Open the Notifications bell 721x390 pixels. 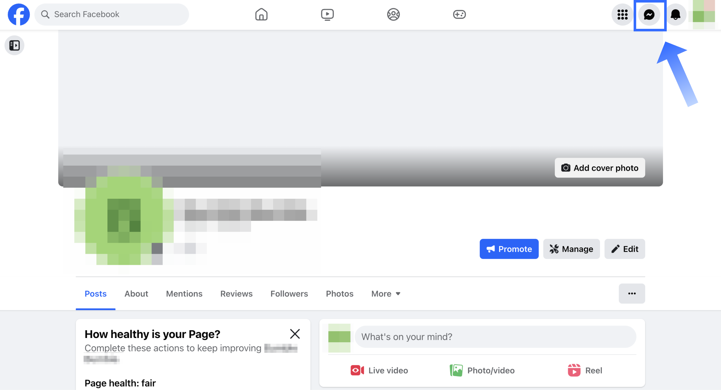point(675,14)
